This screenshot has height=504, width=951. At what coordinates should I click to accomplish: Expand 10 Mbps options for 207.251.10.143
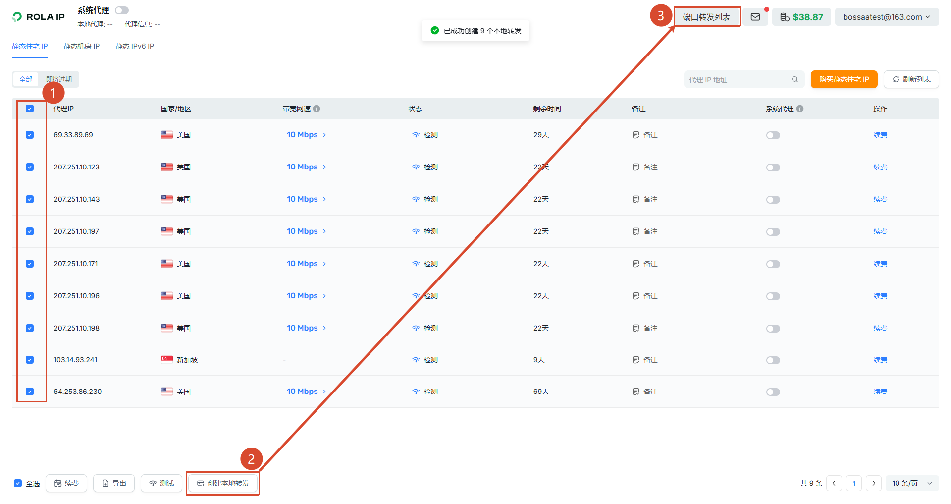tap(307, 199)
